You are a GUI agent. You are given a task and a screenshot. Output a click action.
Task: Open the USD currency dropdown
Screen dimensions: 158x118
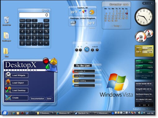click(141, 48)
